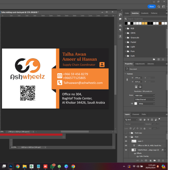Open the 8 Bits/Channel dropdown

tap(145, 100)
